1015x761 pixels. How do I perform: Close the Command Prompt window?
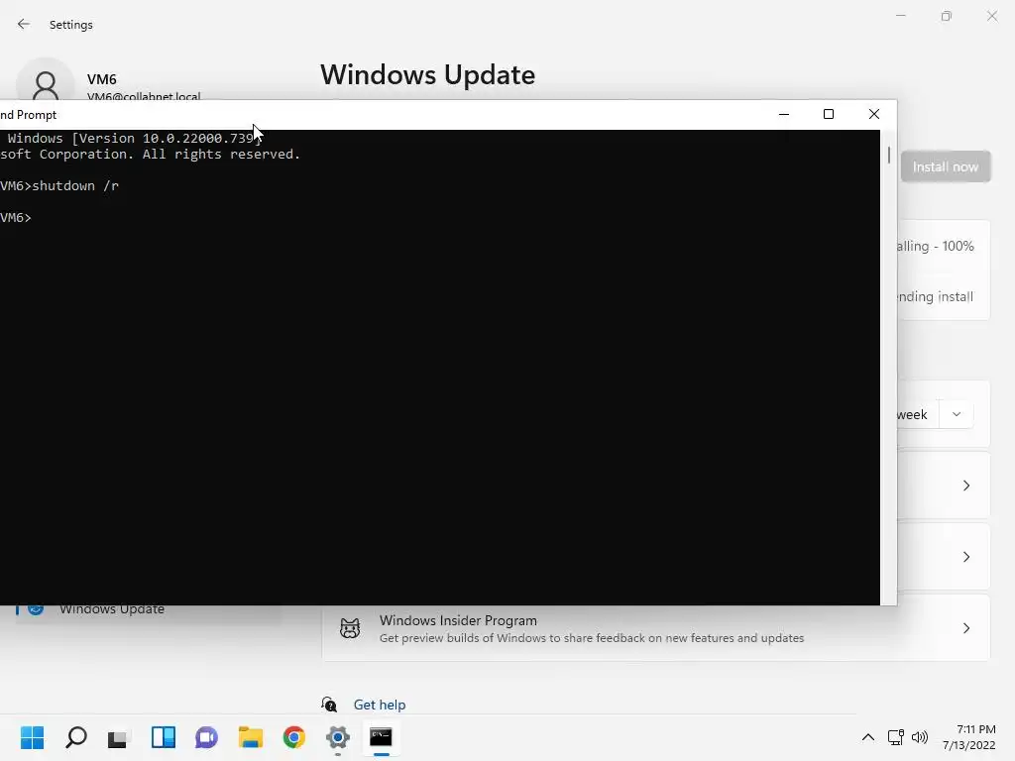pos(874,115)
